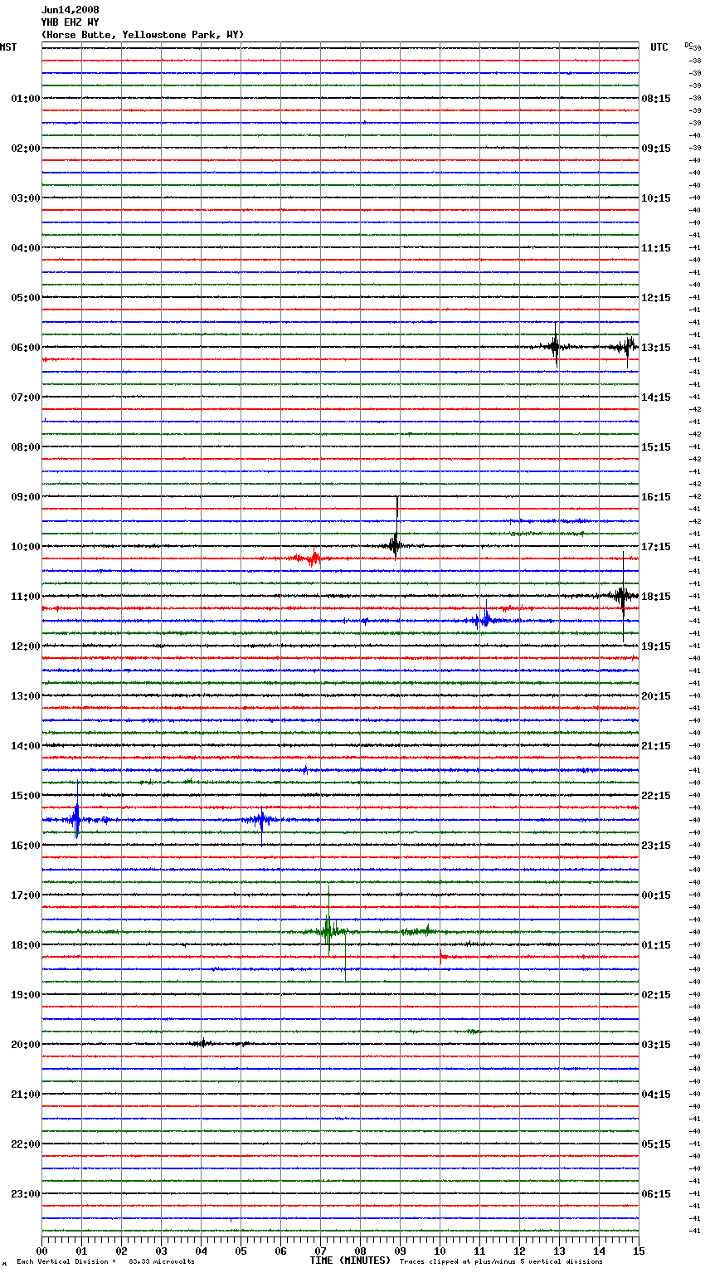Click the 03:15 UTC time label
Viewport: 705px width, 1273px height.
[x=656, y=1045]
